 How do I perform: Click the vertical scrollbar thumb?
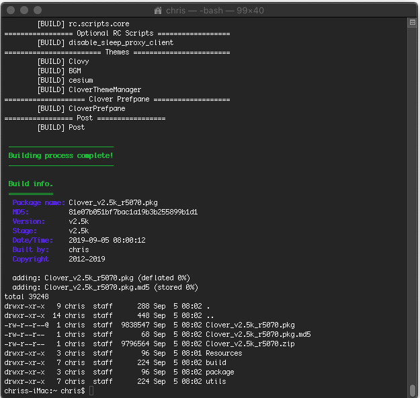coord(413,390)
